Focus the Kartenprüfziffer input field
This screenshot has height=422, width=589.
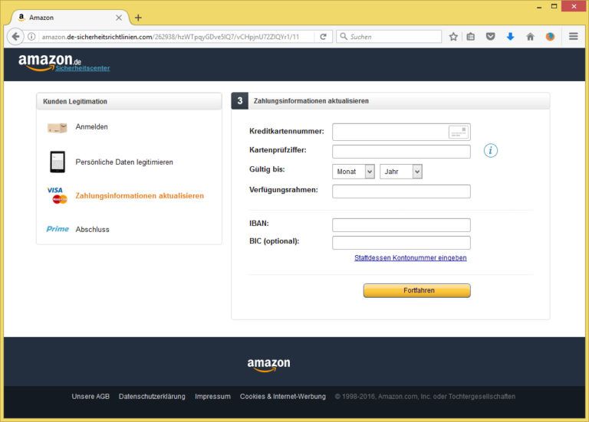(401, 152)
